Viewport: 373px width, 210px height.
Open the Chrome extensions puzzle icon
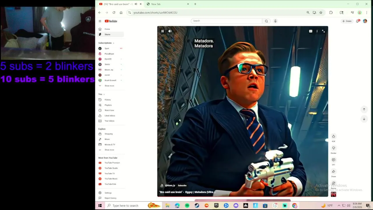pyautogui.click(x=331, y=13)
